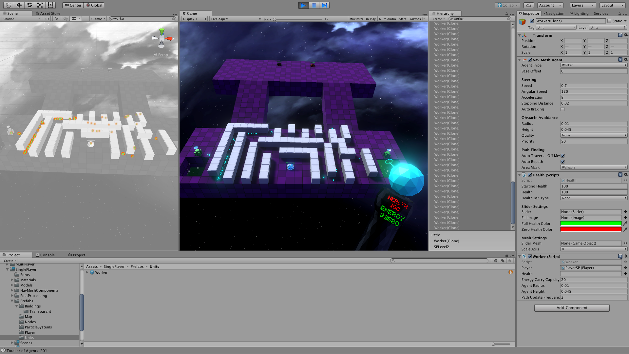Select the Rotate tool

point(29,5)
